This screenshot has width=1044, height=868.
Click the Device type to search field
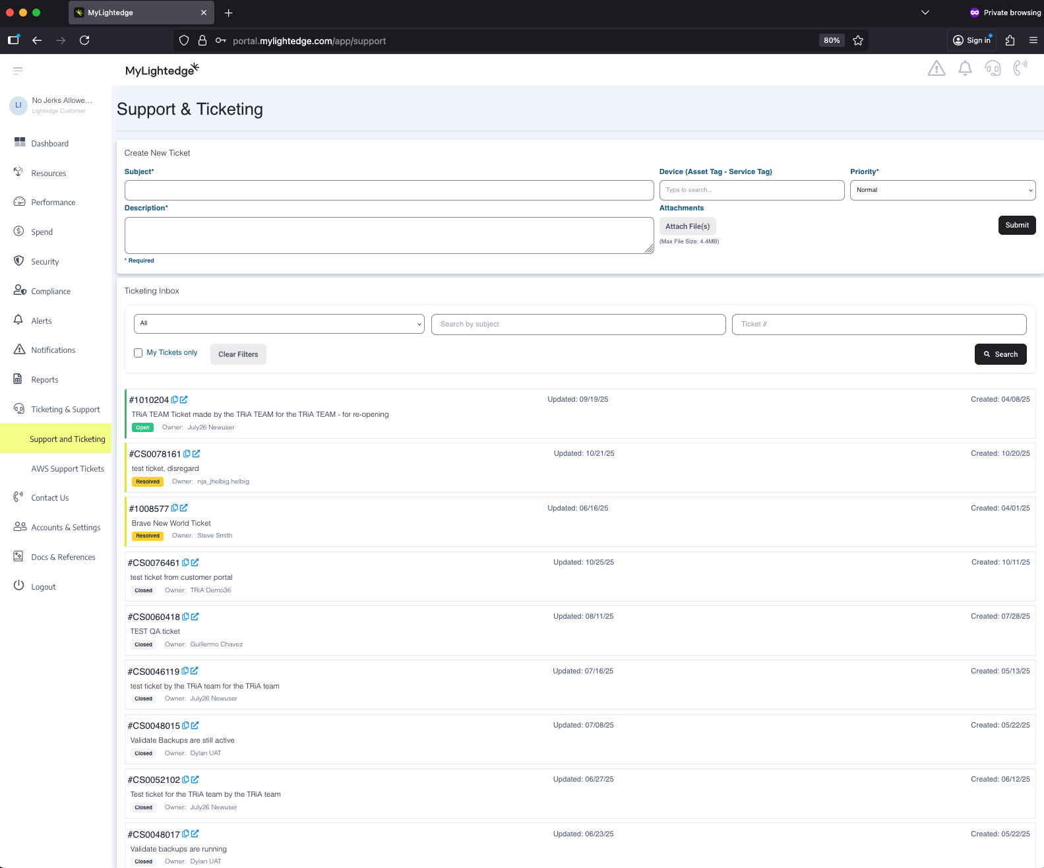[752, 190]
